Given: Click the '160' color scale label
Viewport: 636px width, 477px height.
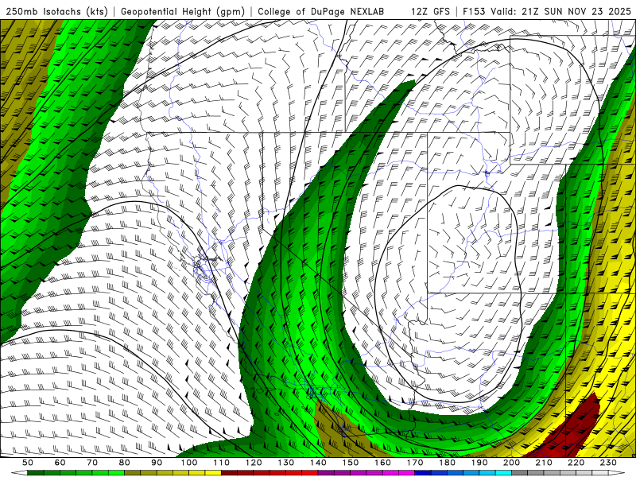Looking at the screenshot, I should click(382, 463).
